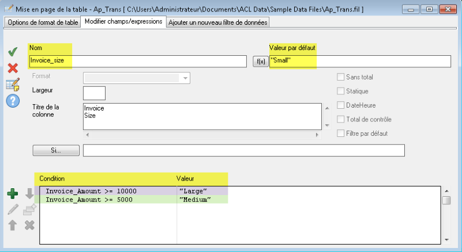Open the help question mark icon
Screen dimensions: 462x252
tap(13, 101)
